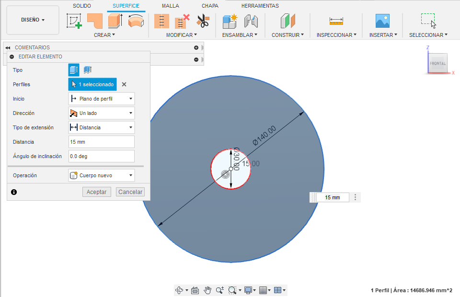Click the Select window tool icon
Screen dimensions: 460x297
pos(428,21)
